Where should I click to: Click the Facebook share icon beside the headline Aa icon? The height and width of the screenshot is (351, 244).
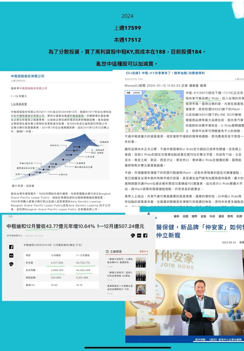click(x=145, y=235)
